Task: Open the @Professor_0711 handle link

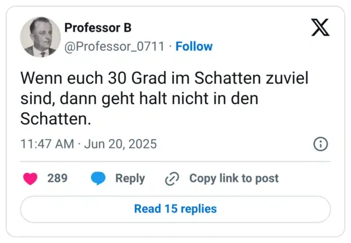Action: (x=115, y=46)
